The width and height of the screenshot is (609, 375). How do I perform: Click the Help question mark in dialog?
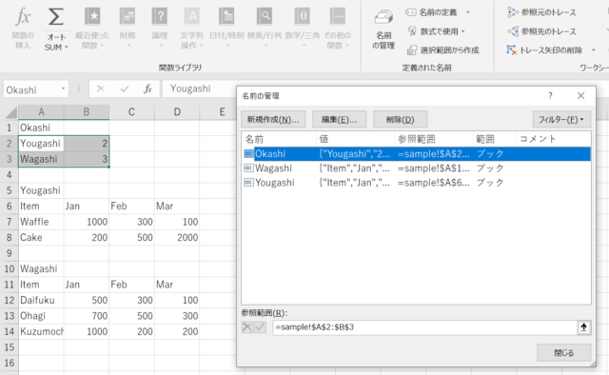[x=550, y=95]
